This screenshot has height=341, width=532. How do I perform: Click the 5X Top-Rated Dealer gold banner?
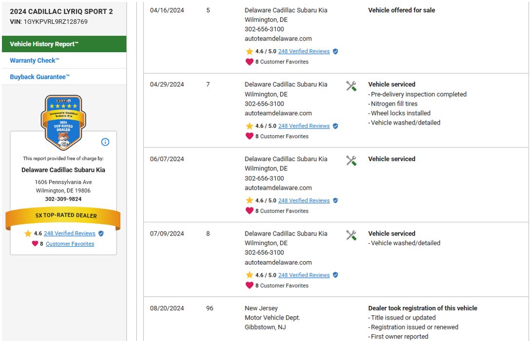pyautogui.click(x=63, y=215)
